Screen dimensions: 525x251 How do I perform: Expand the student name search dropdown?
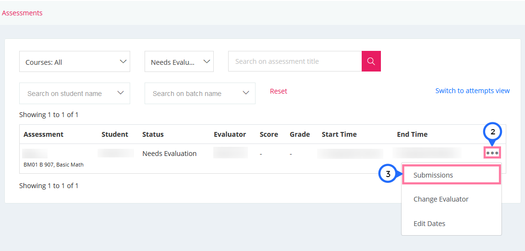pos(74,94)
